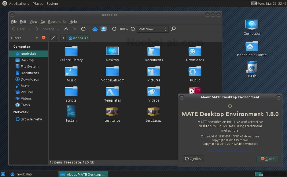Select the Pictures folder in file pane
This screenshot has width=287, height=177.
point(154,74)
